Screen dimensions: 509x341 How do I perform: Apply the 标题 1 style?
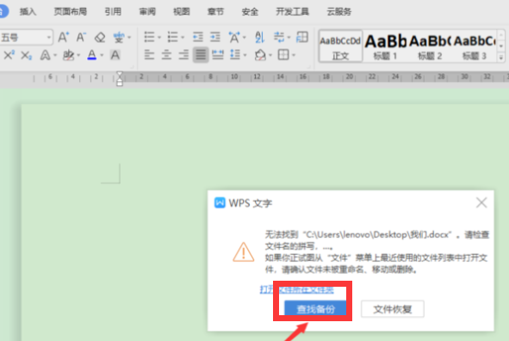[385, 46]
